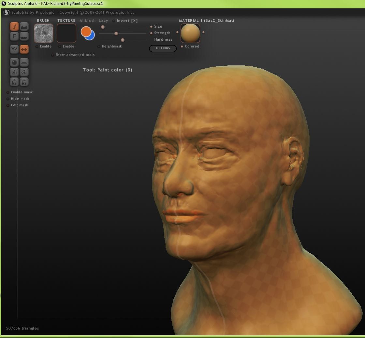Toggle wireframe display icon
Screen dimensions: 365x338
point(14,49)
